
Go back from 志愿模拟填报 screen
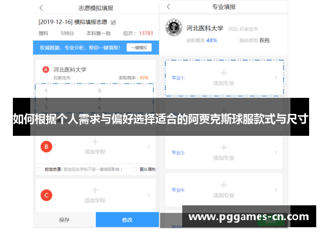click(x=41, y=8)
